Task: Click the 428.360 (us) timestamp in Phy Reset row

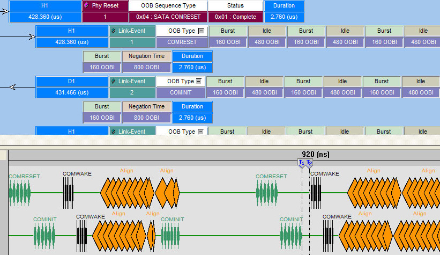Action: coord(45,17)
